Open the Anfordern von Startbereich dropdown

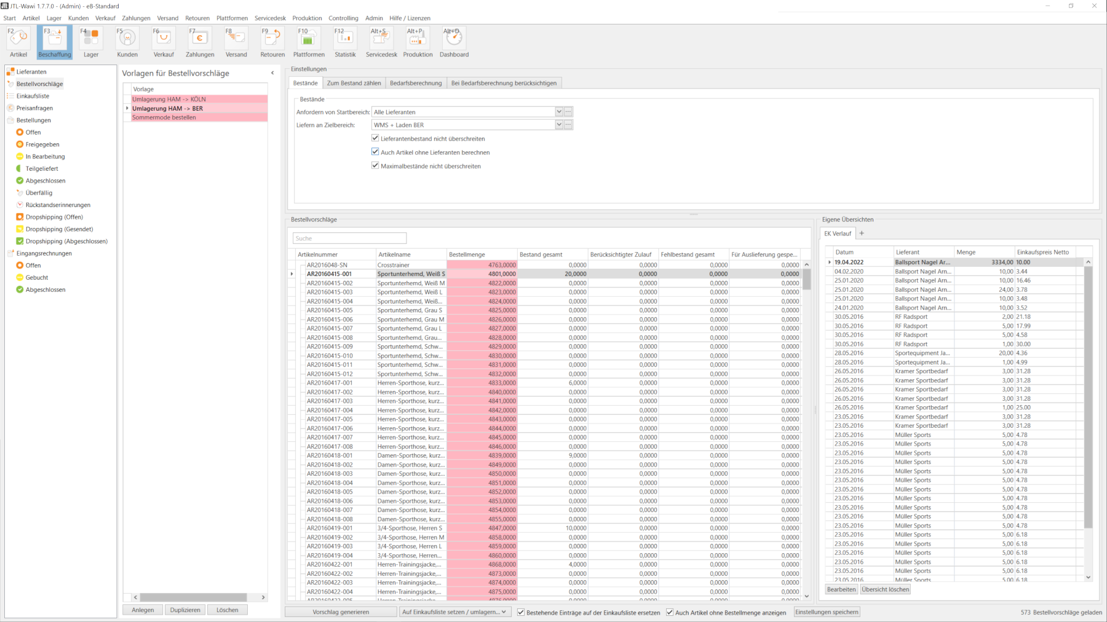tap(558, 112)
